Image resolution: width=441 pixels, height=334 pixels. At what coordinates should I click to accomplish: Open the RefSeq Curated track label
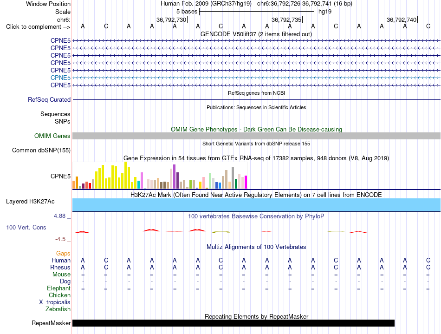(49, 99)
